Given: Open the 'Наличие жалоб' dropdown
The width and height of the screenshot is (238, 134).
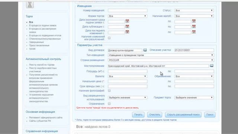Looking at the screenshot, I should click(x=194, y=16).
